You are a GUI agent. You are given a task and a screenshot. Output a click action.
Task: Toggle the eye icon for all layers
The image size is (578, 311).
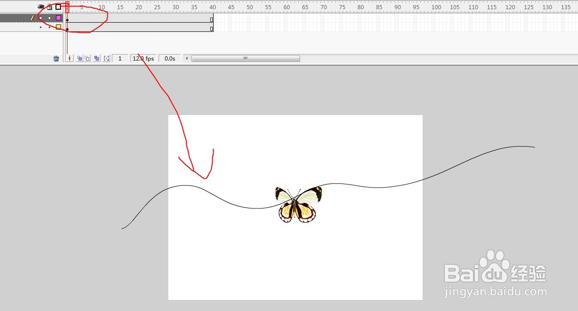[x=41, y=7]
